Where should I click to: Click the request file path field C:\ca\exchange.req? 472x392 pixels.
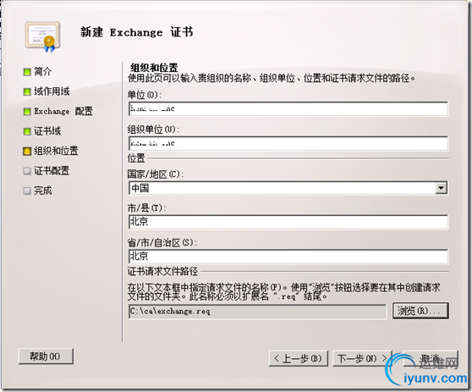click(257, 312)
